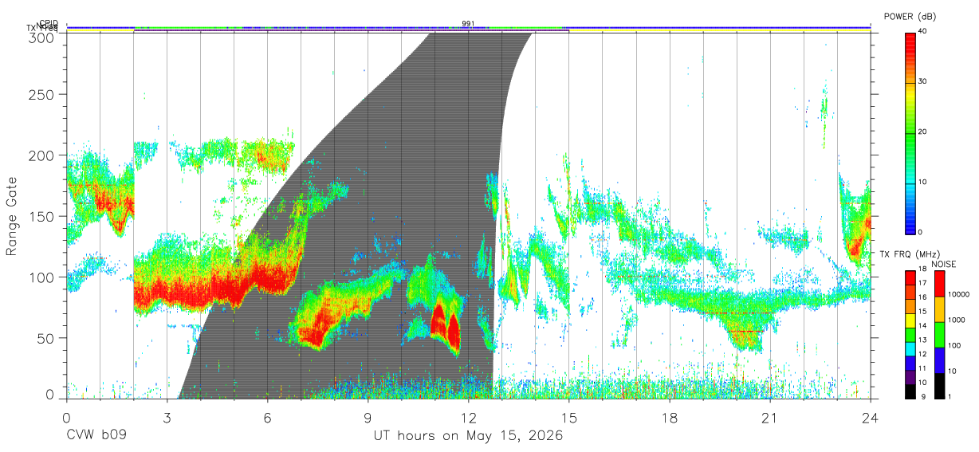Viewport: 979px width, 452px height.
Task: Click the '10000' tick on NOISE scale
Action: pos(959,294)
